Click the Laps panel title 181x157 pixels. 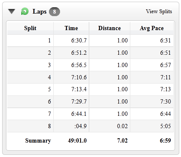click(40, 11)
